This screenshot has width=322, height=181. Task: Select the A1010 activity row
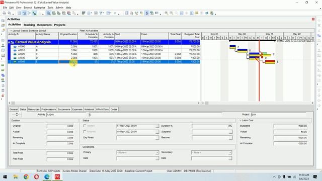104,50
